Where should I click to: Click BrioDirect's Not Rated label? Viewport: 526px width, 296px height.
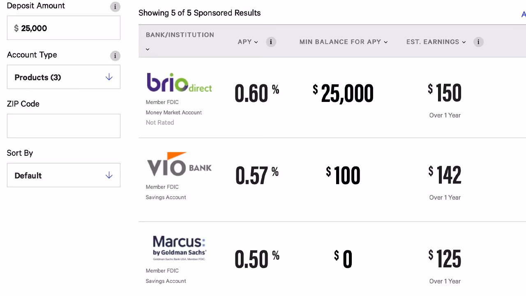pos(159,122)
